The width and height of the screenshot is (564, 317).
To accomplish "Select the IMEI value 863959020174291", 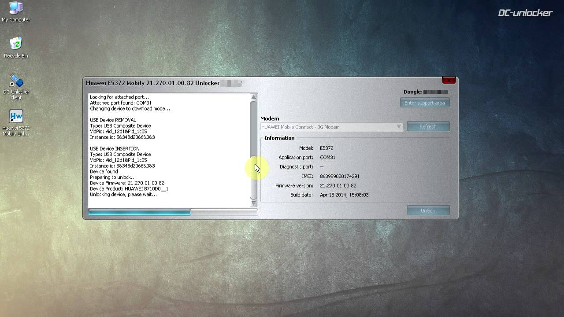I will [340, 176].
